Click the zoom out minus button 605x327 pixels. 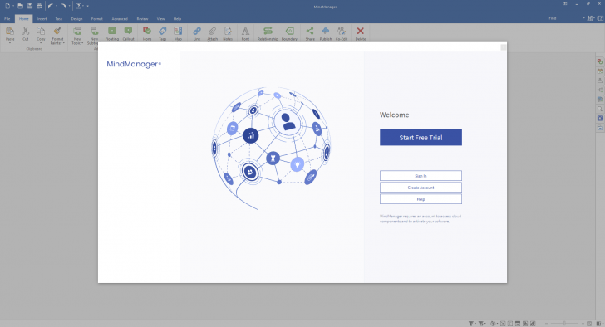pyautogui.click(x=546, y=324)
